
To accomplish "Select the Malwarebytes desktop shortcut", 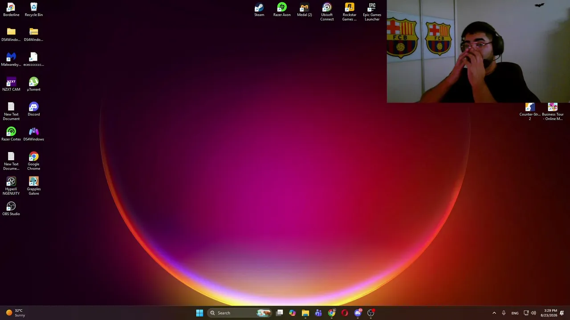I will pos(11,60).
